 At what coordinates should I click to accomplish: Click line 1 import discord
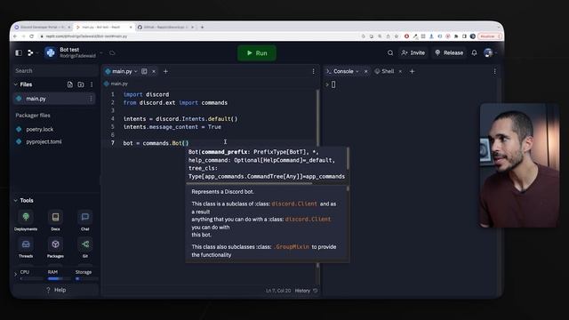(146, 94)
